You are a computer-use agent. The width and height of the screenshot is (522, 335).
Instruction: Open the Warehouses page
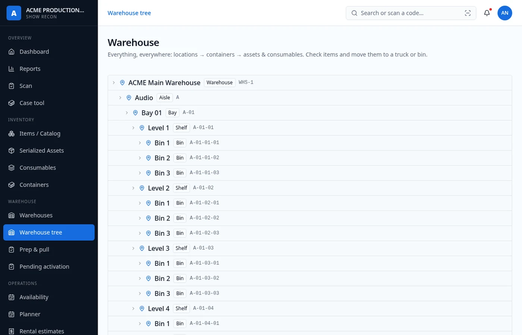point(49,216)
